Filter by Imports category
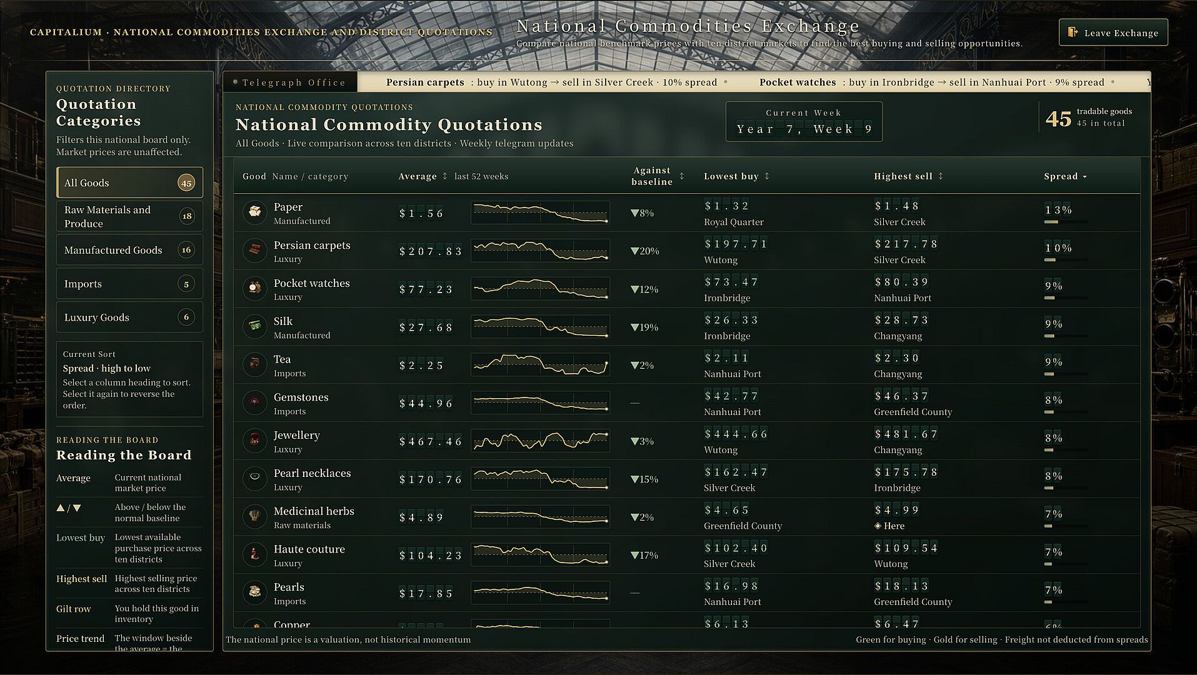This screenshot has height=675, width=1197. [x=129, y=284]
